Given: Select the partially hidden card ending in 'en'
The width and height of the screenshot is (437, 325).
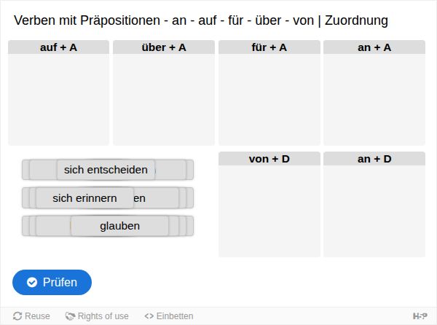Looking at the screenshot, I should (156, 198).
